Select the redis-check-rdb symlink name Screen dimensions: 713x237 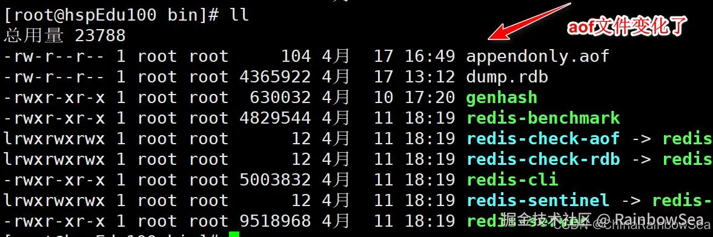tap(543, 159)
